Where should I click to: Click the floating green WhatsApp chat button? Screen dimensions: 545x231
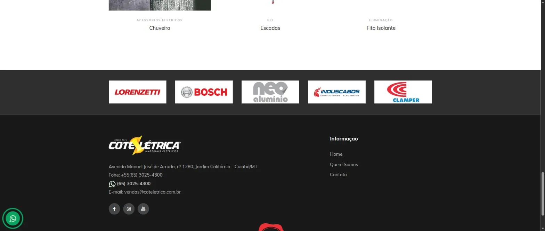[13, 219]
